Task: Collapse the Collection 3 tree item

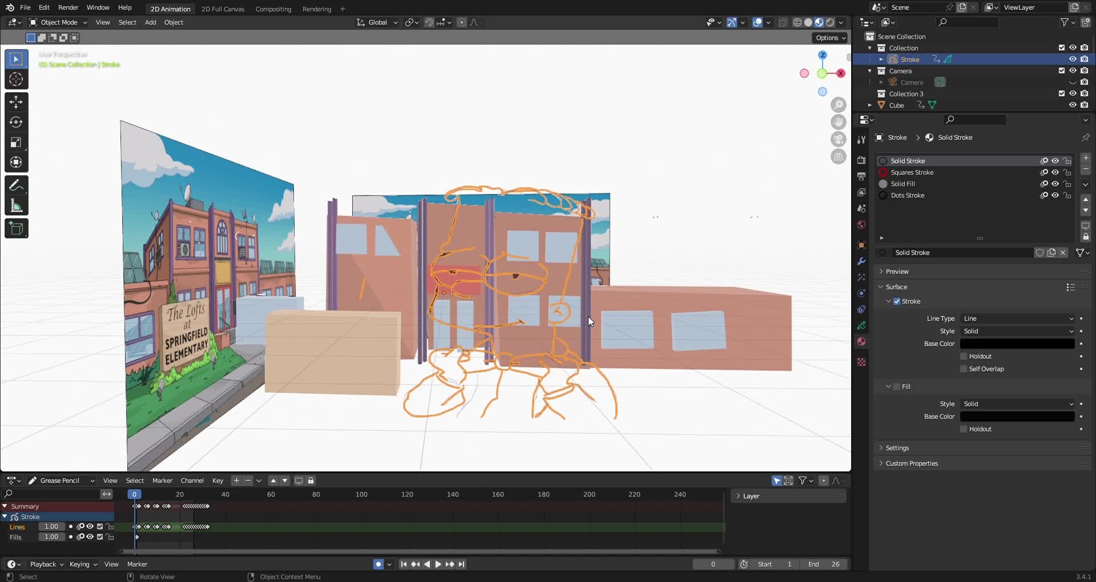Action: click(x=870, y=93)
